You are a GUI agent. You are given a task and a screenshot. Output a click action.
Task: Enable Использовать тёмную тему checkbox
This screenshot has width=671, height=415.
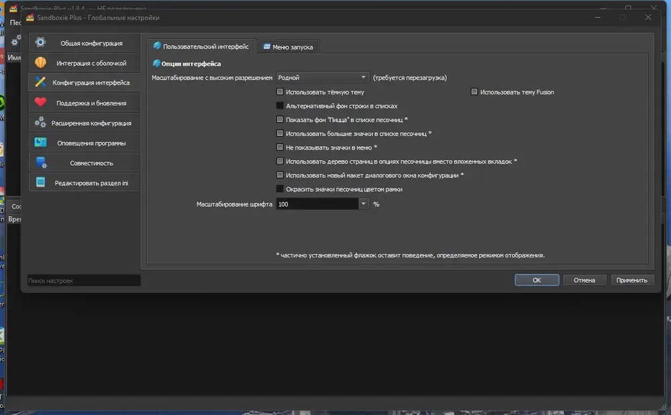[x=280, y=91]
